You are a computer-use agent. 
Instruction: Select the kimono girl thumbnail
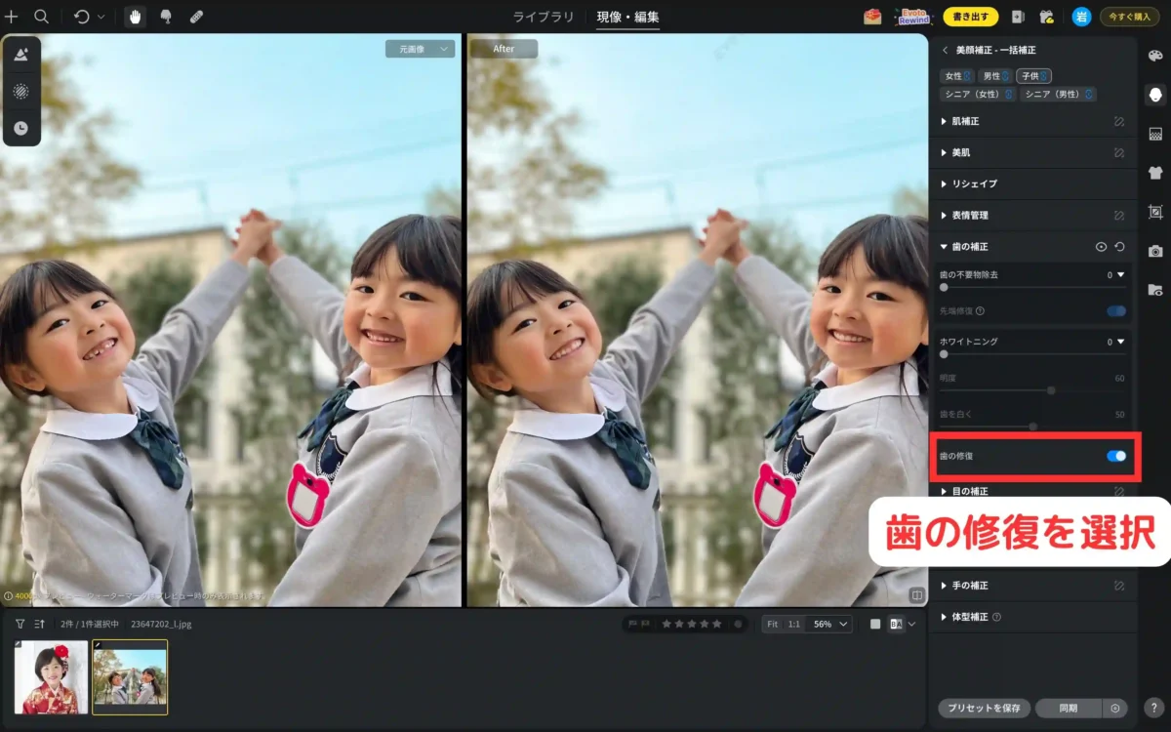pyautogui.click(x=51, y=677)
